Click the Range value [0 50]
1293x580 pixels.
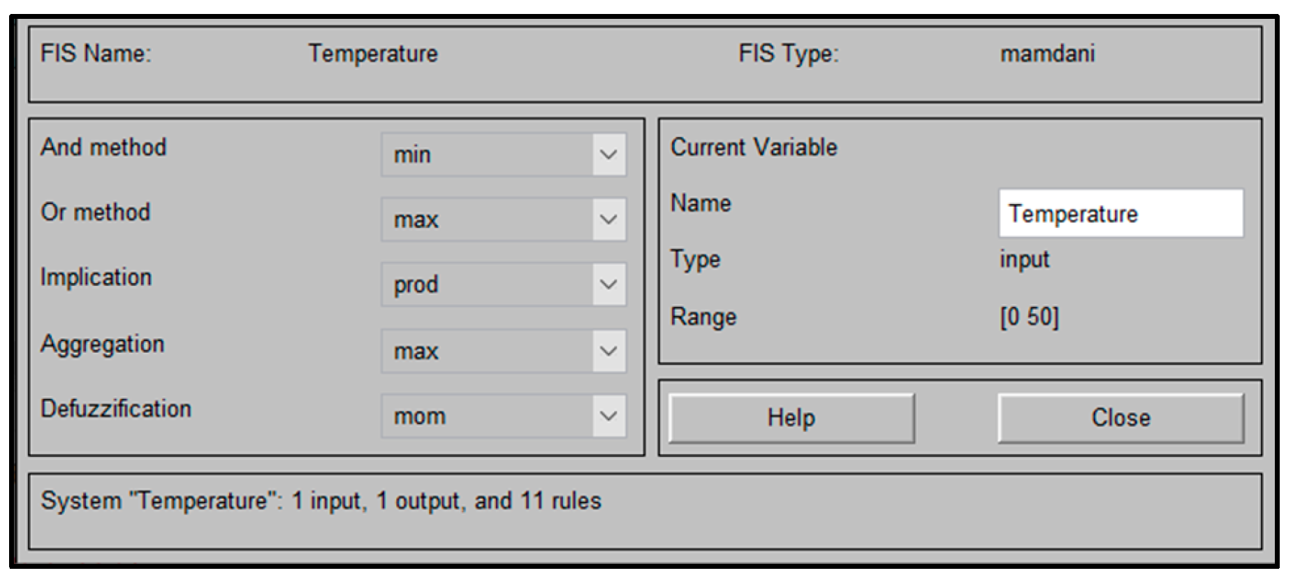point(1029,317)
